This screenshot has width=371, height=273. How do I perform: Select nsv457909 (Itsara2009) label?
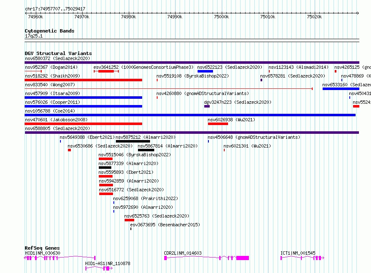tap(53, 93)
